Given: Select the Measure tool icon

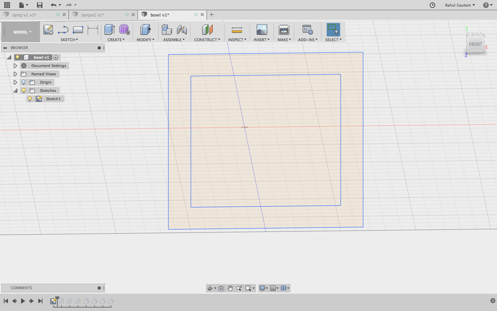Looking at the screenshot, I should [237, 30].
